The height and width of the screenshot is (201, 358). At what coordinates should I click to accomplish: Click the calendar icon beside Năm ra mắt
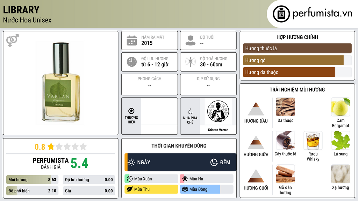132,40
